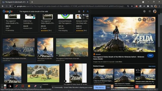
Task: Open the amazon.com Zelda image result
Action: point(45,47)
